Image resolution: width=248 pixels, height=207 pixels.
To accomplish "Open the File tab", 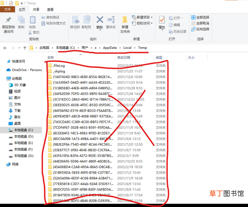I will (x=7, y=9).
